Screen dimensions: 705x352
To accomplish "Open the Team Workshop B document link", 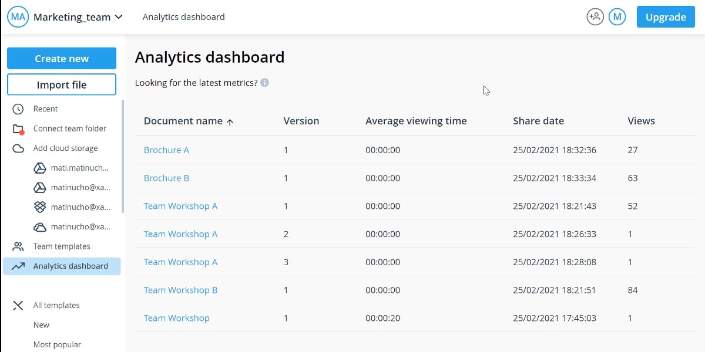I will (180, 290).
